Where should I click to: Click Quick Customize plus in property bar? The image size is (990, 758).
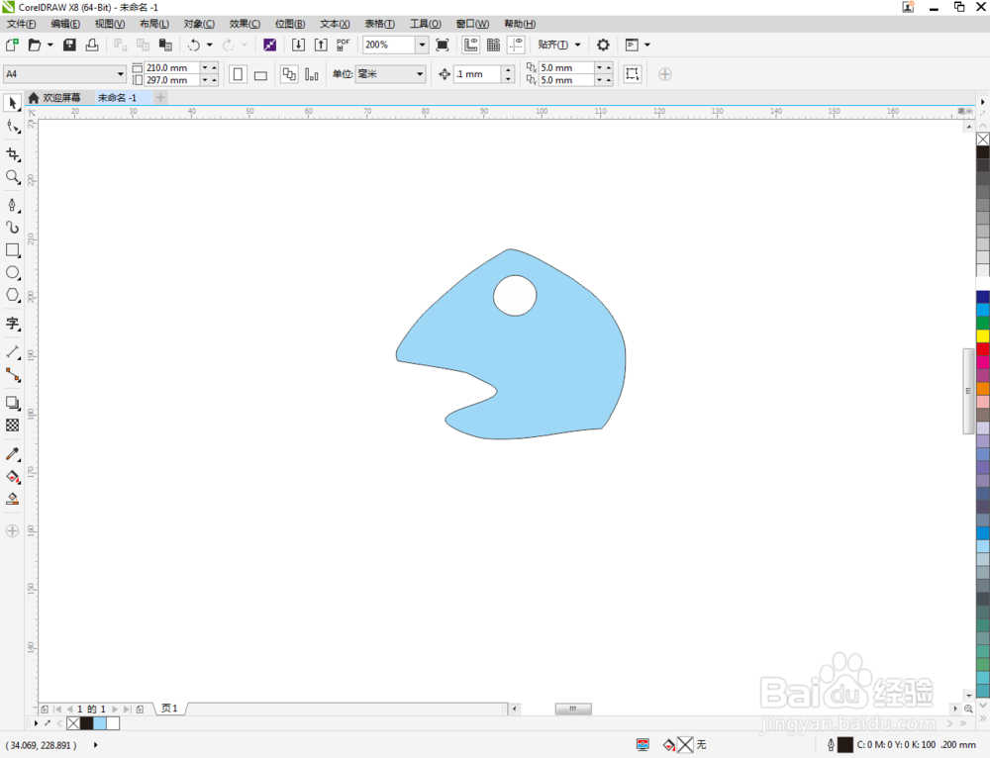(x=665, y=74)
